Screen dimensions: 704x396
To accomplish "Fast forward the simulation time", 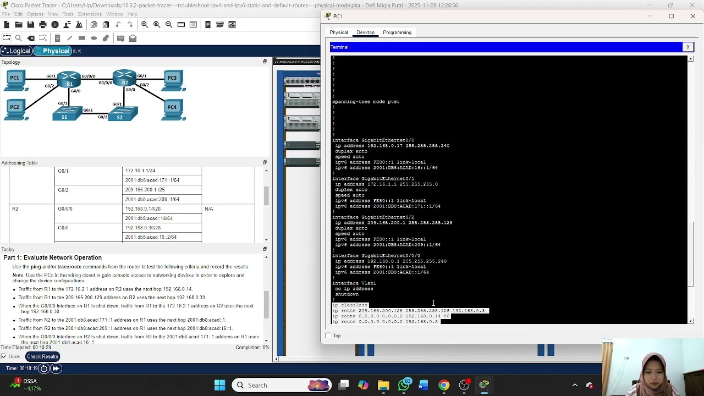I will [56, 369].
